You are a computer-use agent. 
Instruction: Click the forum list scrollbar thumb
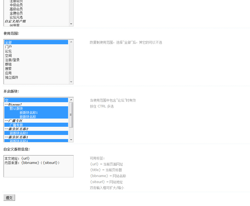[x=71, y=115]
